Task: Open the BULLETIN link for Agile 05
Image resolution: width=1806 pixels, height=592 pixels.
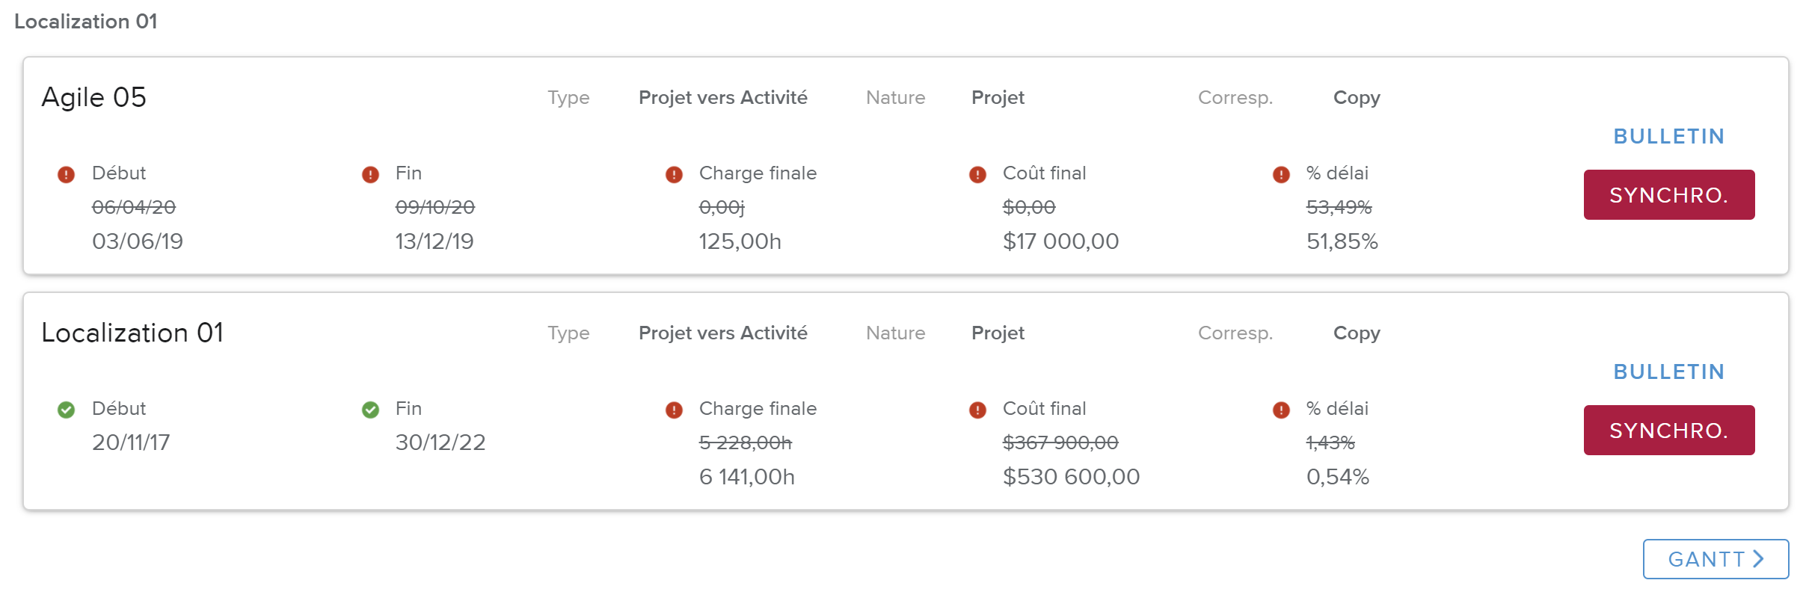Action: 1668,136
